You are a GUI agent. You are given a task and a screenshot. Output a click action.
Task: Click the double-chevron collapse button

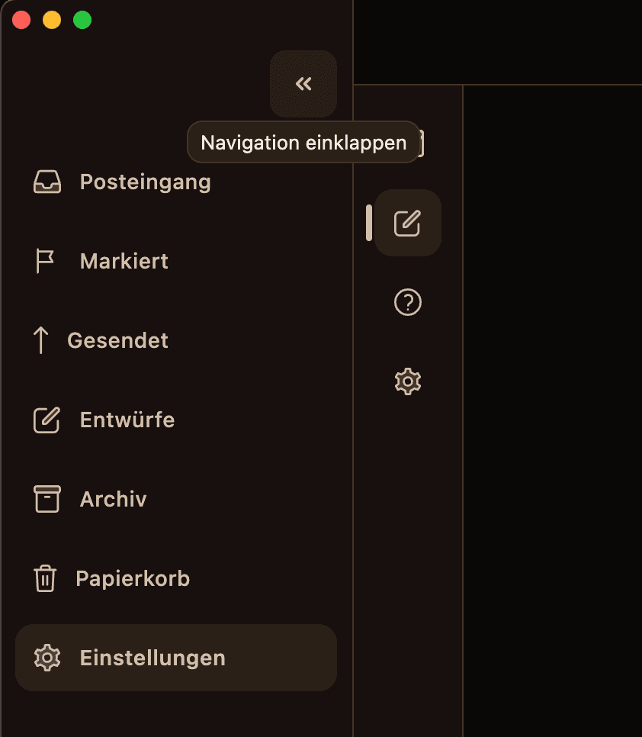pyautogui.click(x=303, y=84)
